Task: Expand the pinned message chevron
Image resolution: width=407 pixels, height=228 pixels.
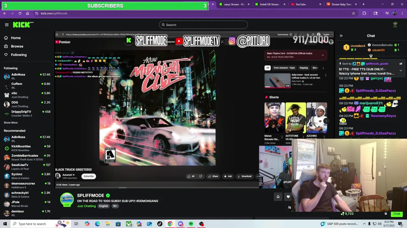Action: tap(401, 70)
